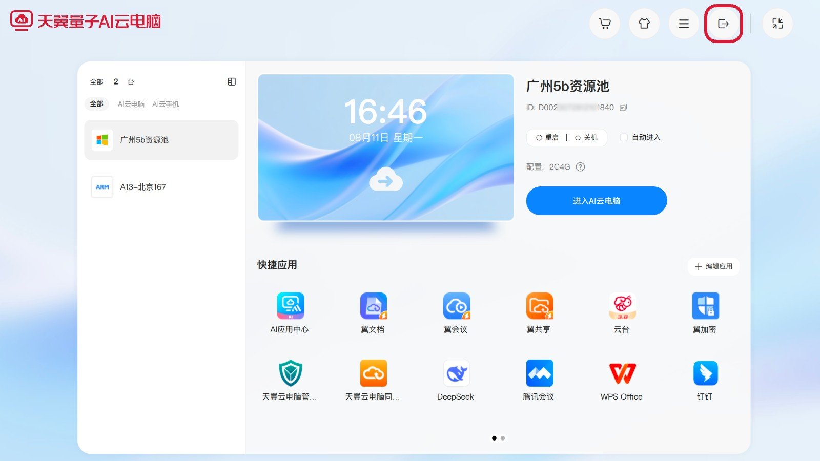This screenshot has height=461, width=820.
Task: Click the 快捷应用 heading
Action: [x=277, y=265]
